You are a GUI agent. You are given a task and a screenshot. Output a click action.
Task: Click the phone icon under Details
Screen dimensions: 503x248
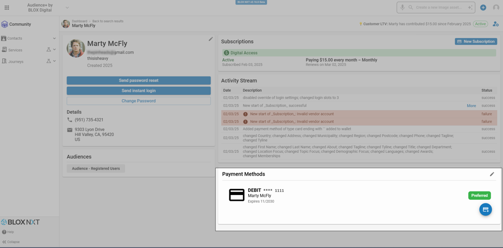click(x=70, y=120)
